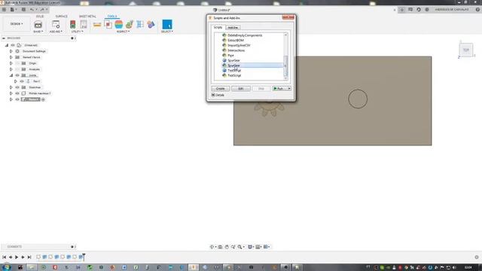Expand the Document Settings node
This screenshot has height=271, width=482.
[11, 51]
